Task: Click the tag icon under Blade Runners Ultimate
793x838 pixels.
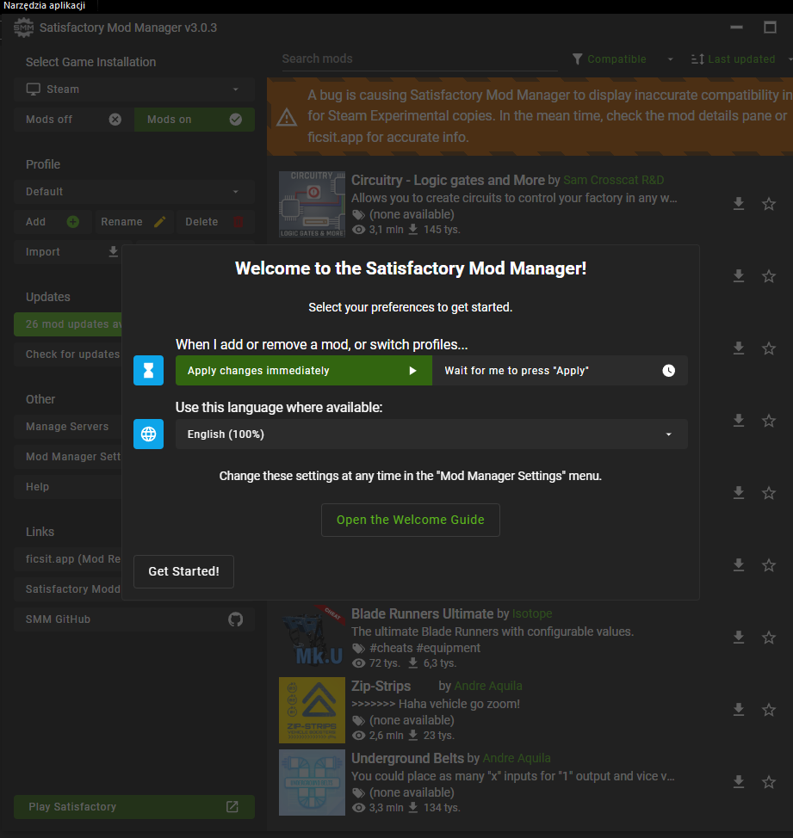Action: (358, 648)
